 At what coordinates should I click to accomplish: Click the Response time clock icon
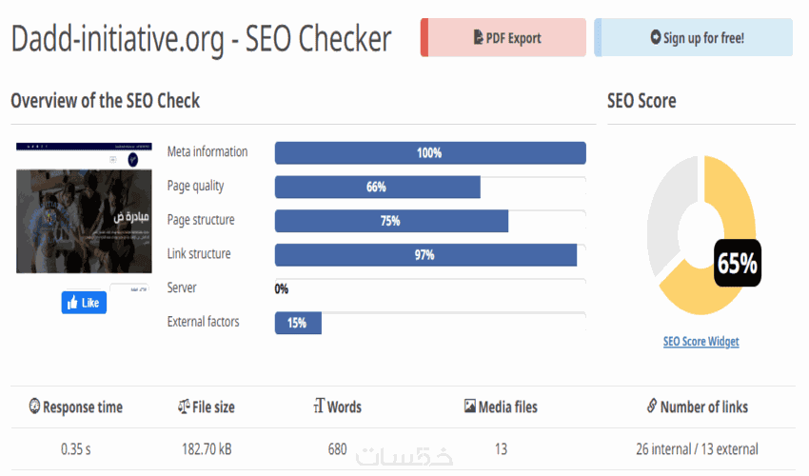point(34,407)
